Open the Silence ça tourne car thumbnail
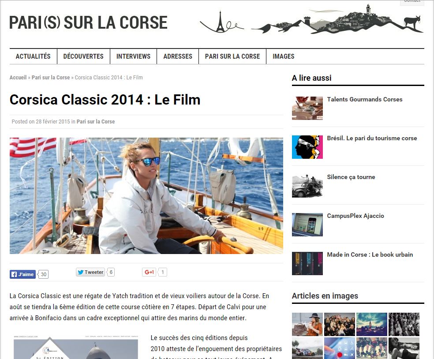The image size is (434, 359). click(307, 186)
